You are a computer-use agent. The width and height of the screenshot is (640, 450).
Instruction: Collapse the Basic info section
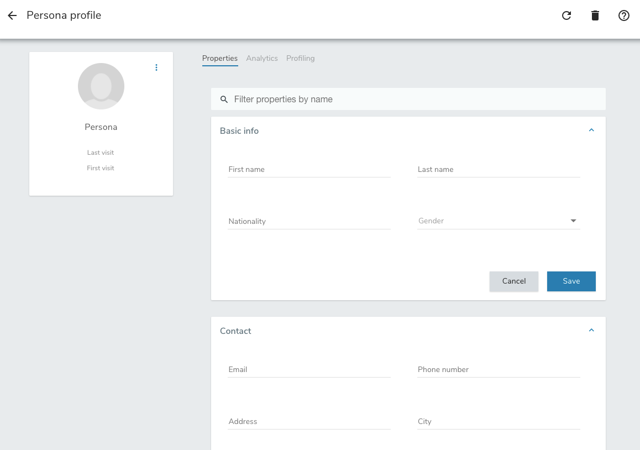(591, 130)
